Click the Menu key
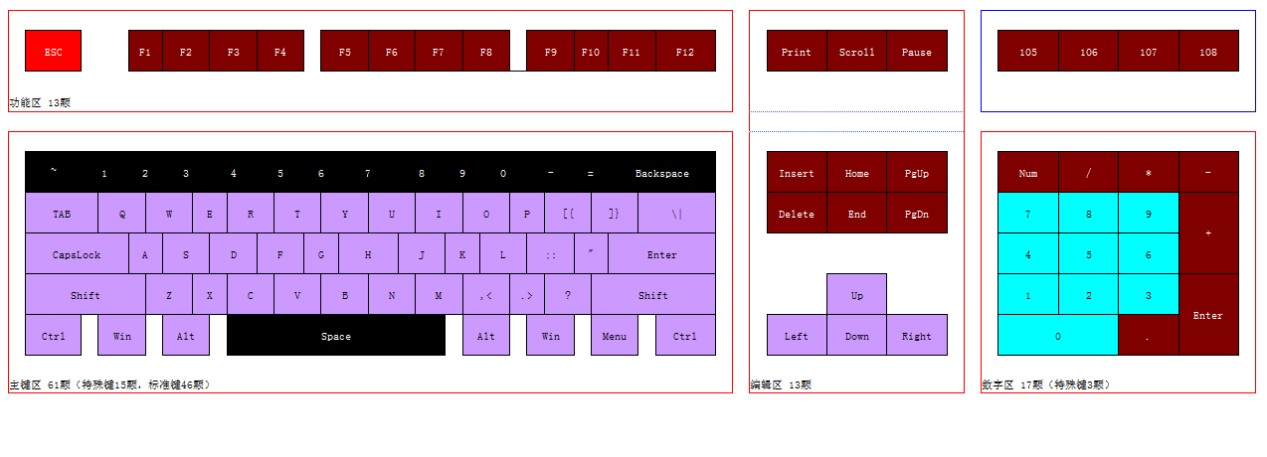 click(615, 336)
